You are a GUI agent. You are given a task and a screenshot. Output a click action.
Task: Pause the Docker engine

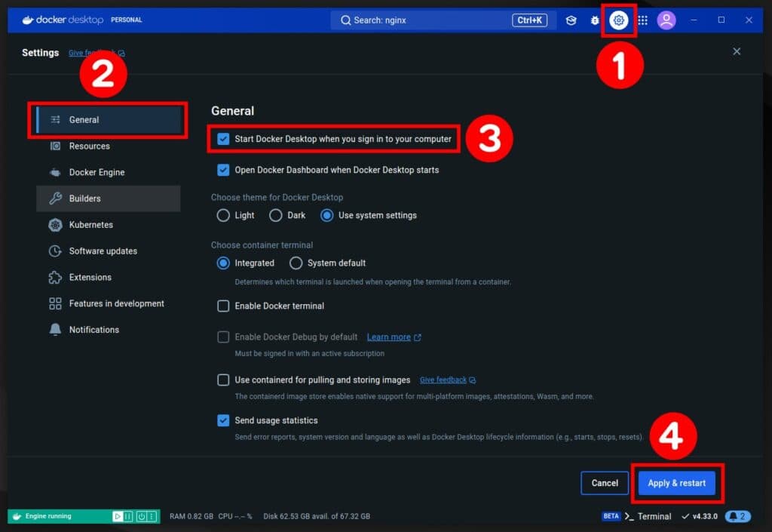[x=128, y=515]
